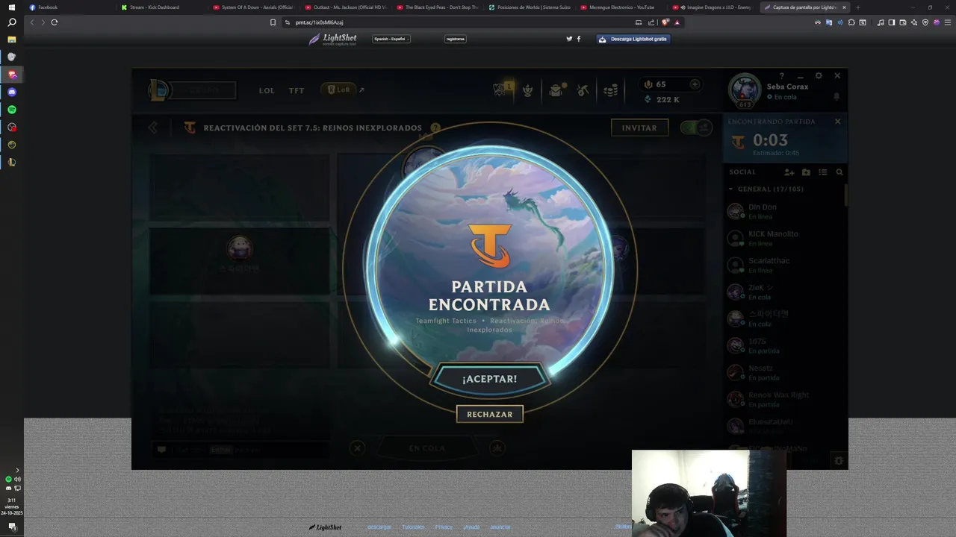Image resolution: width=956 pixels, height=537 pixels.
Task: Click the browser address bar prnt.sc URL
Action: click(x=319, y=22)
